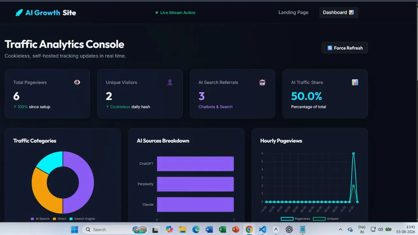The image size is (418, 235).
Task: Open Excel from the taskbar
Action: (x=222, y=229)
